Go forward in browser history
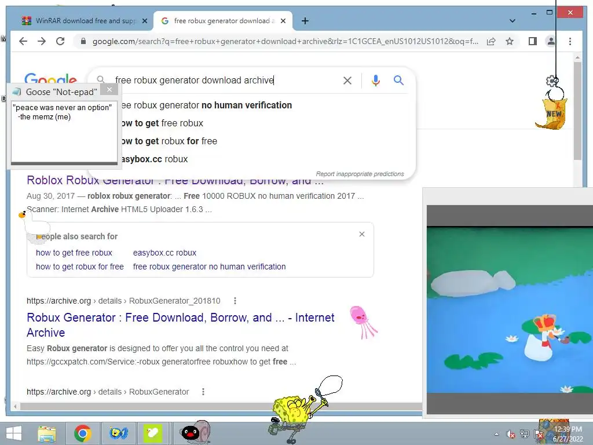593x445 pixels. [x=42, y=41]
